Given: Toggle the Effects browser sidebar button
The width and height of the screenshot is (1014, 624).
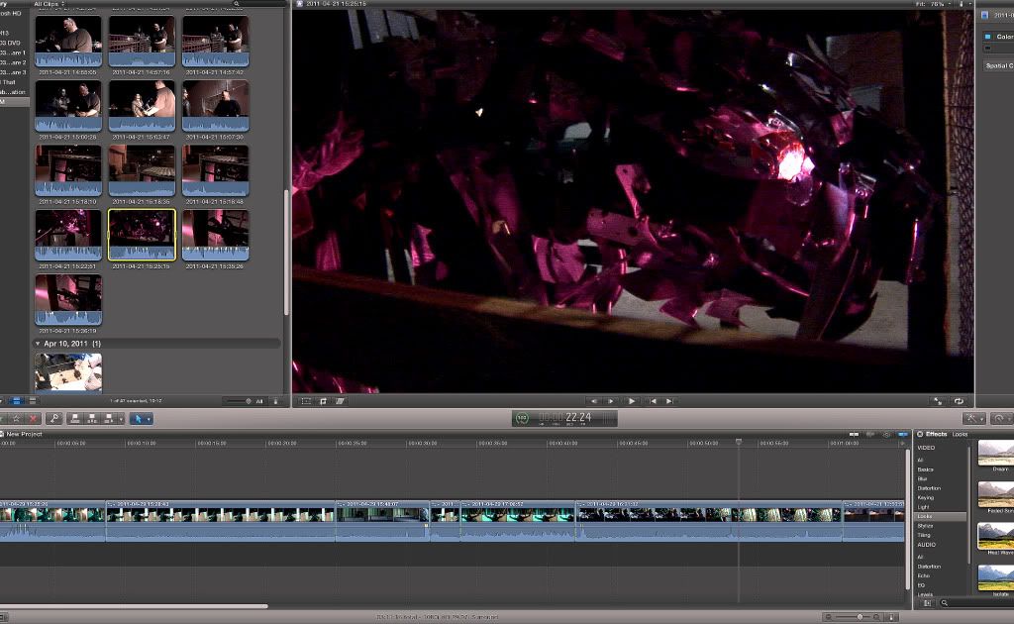Looking at the screenshot, I should [x=927, y=602].
